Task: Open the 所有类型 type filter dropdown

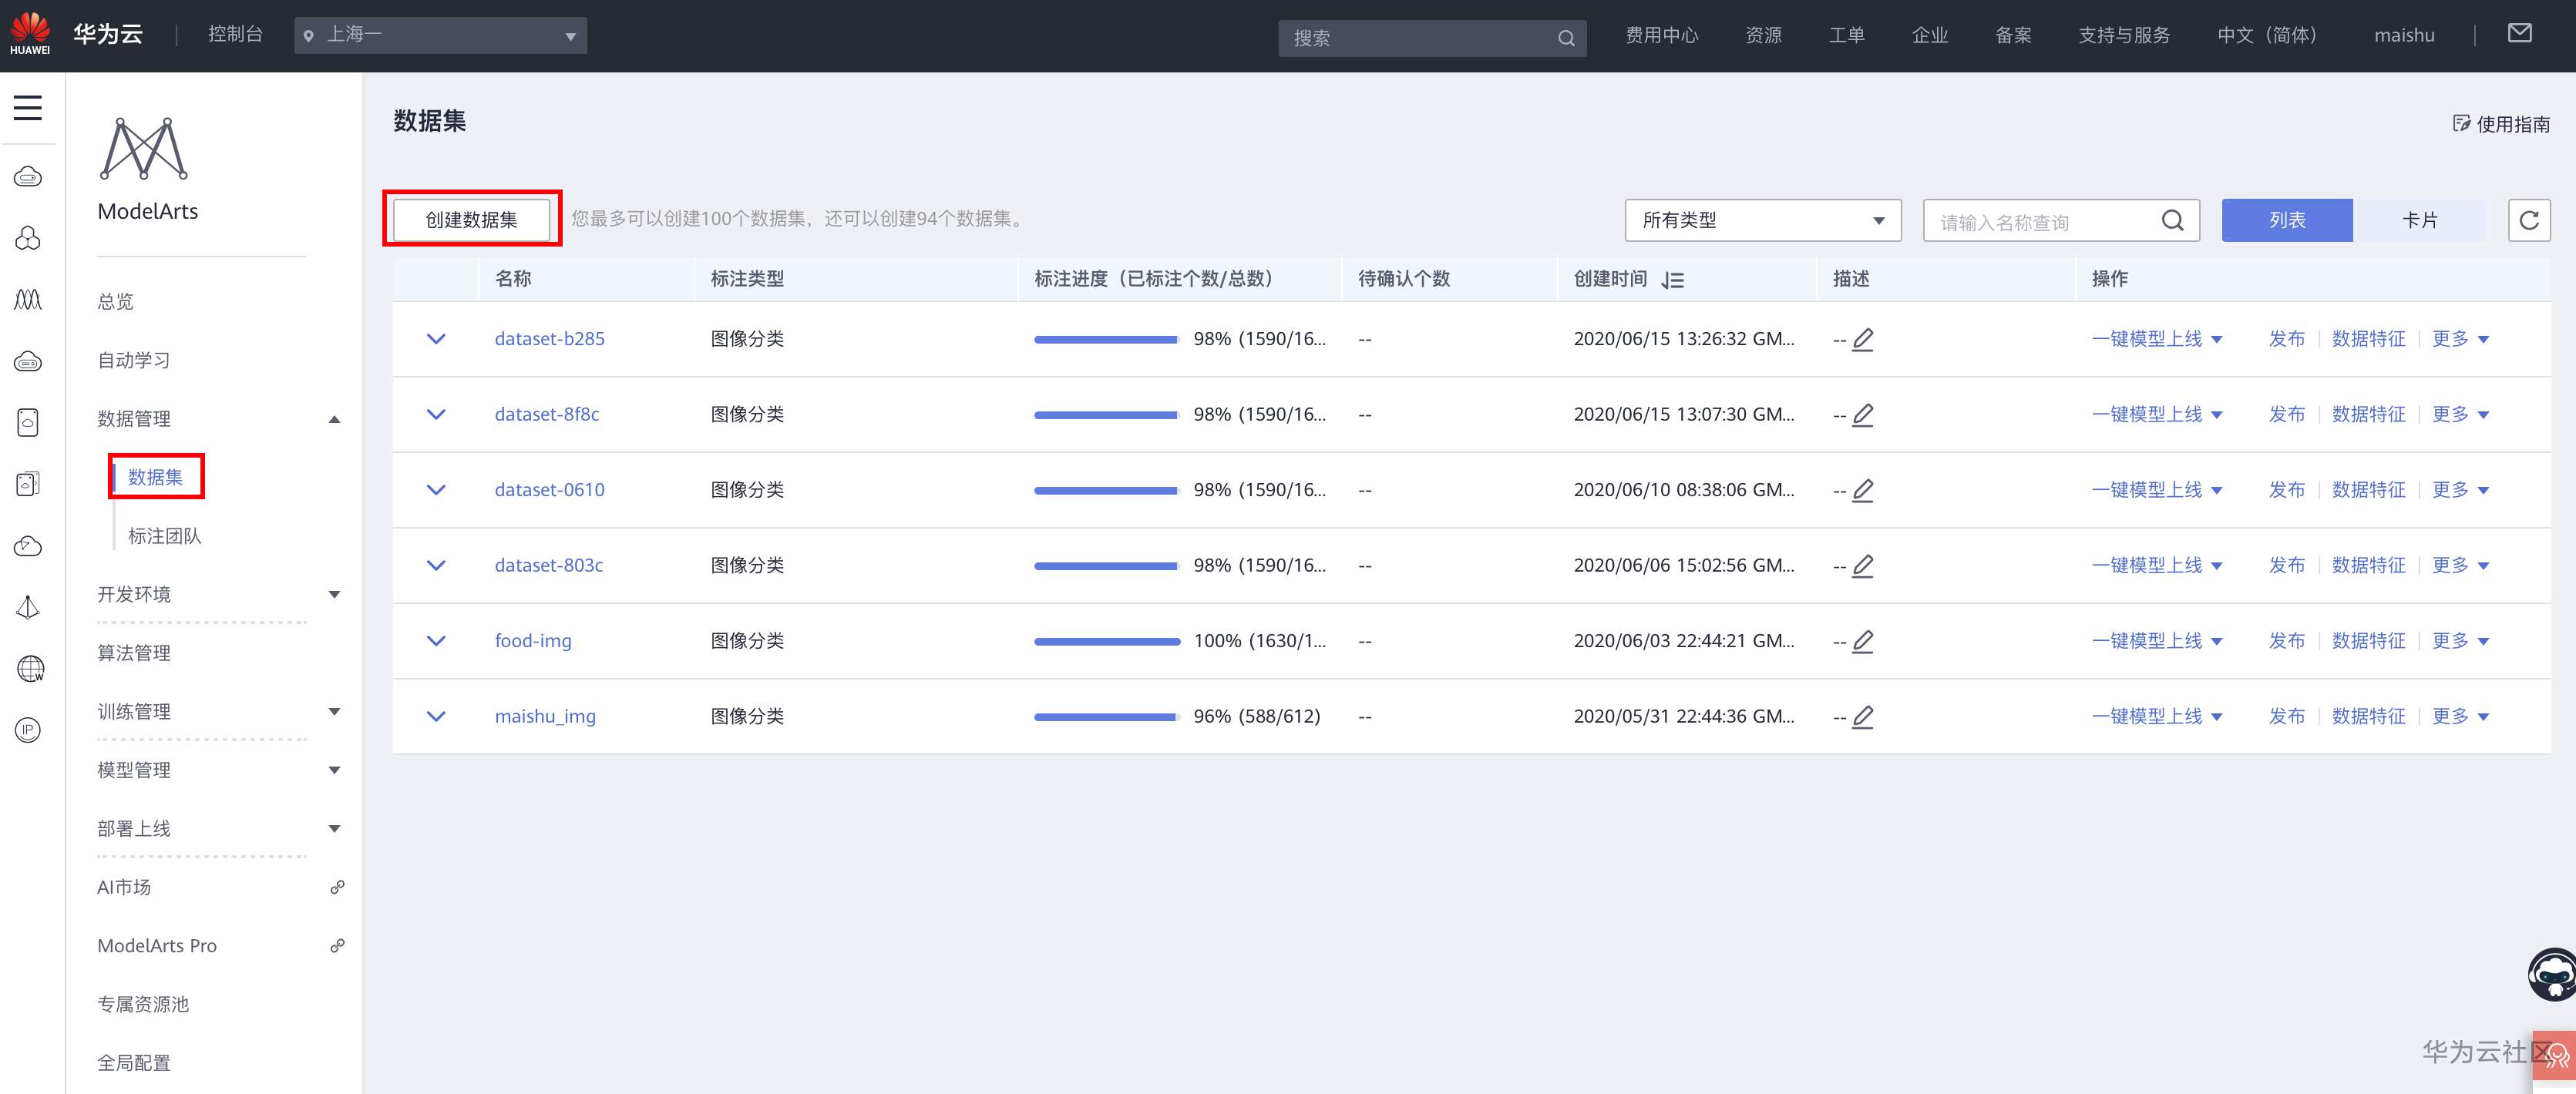Action: click(x=1763, y=221)
